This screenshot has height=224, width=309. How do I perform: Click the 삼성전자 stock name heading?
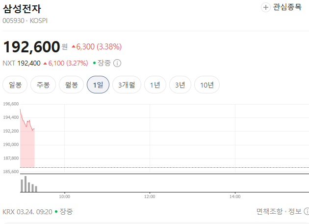pyautogui.click(x=23, y=8)
